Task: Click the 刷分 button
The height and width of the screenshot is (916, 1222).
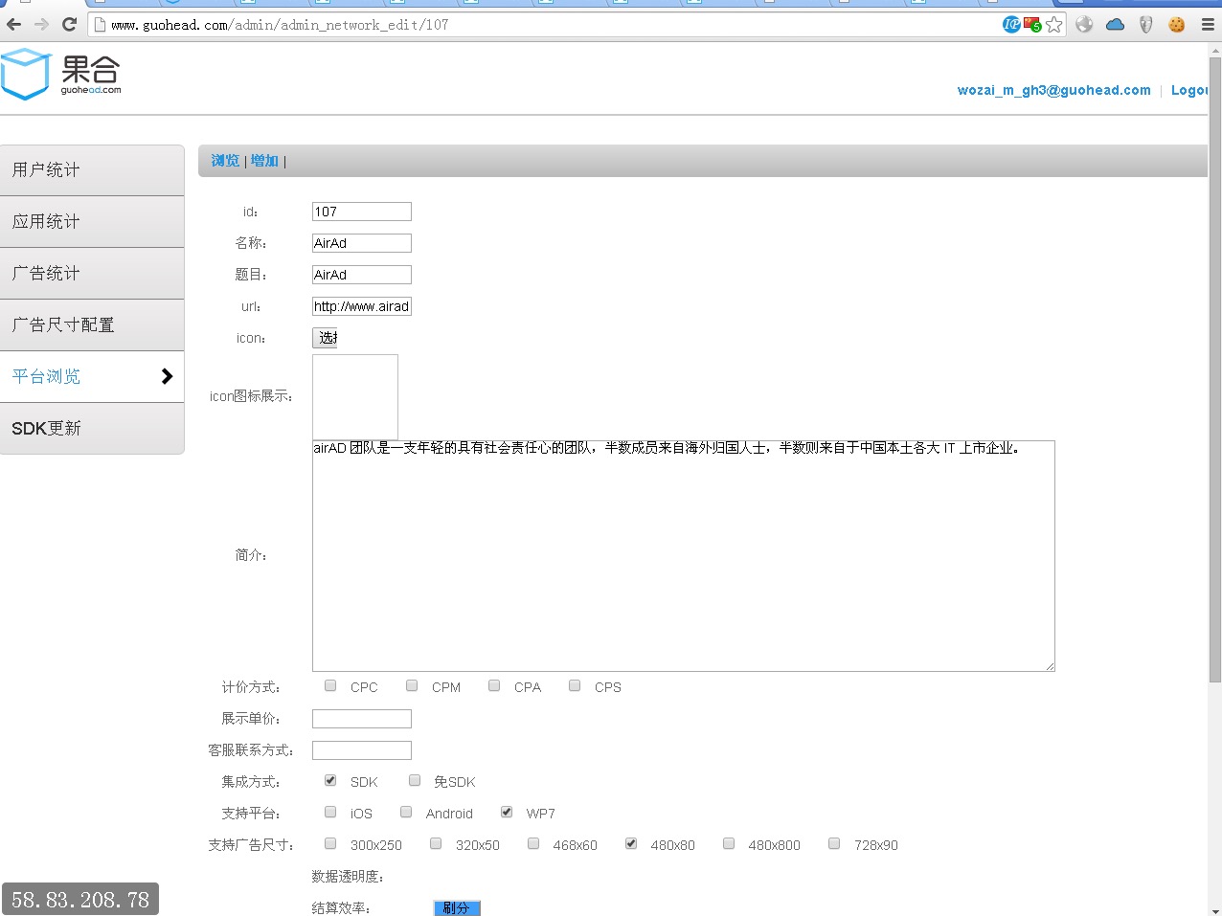Action: click(457, 908)
